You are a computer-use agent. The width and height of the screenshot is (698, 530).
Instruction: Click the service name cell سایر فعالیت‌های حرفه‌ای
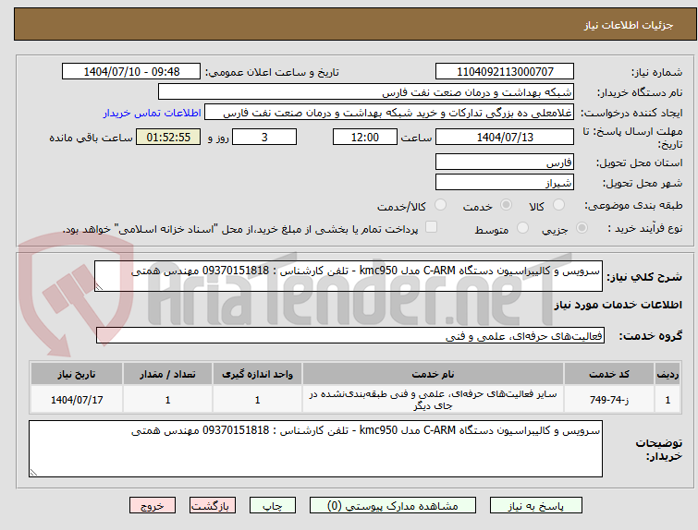(433, 399)
